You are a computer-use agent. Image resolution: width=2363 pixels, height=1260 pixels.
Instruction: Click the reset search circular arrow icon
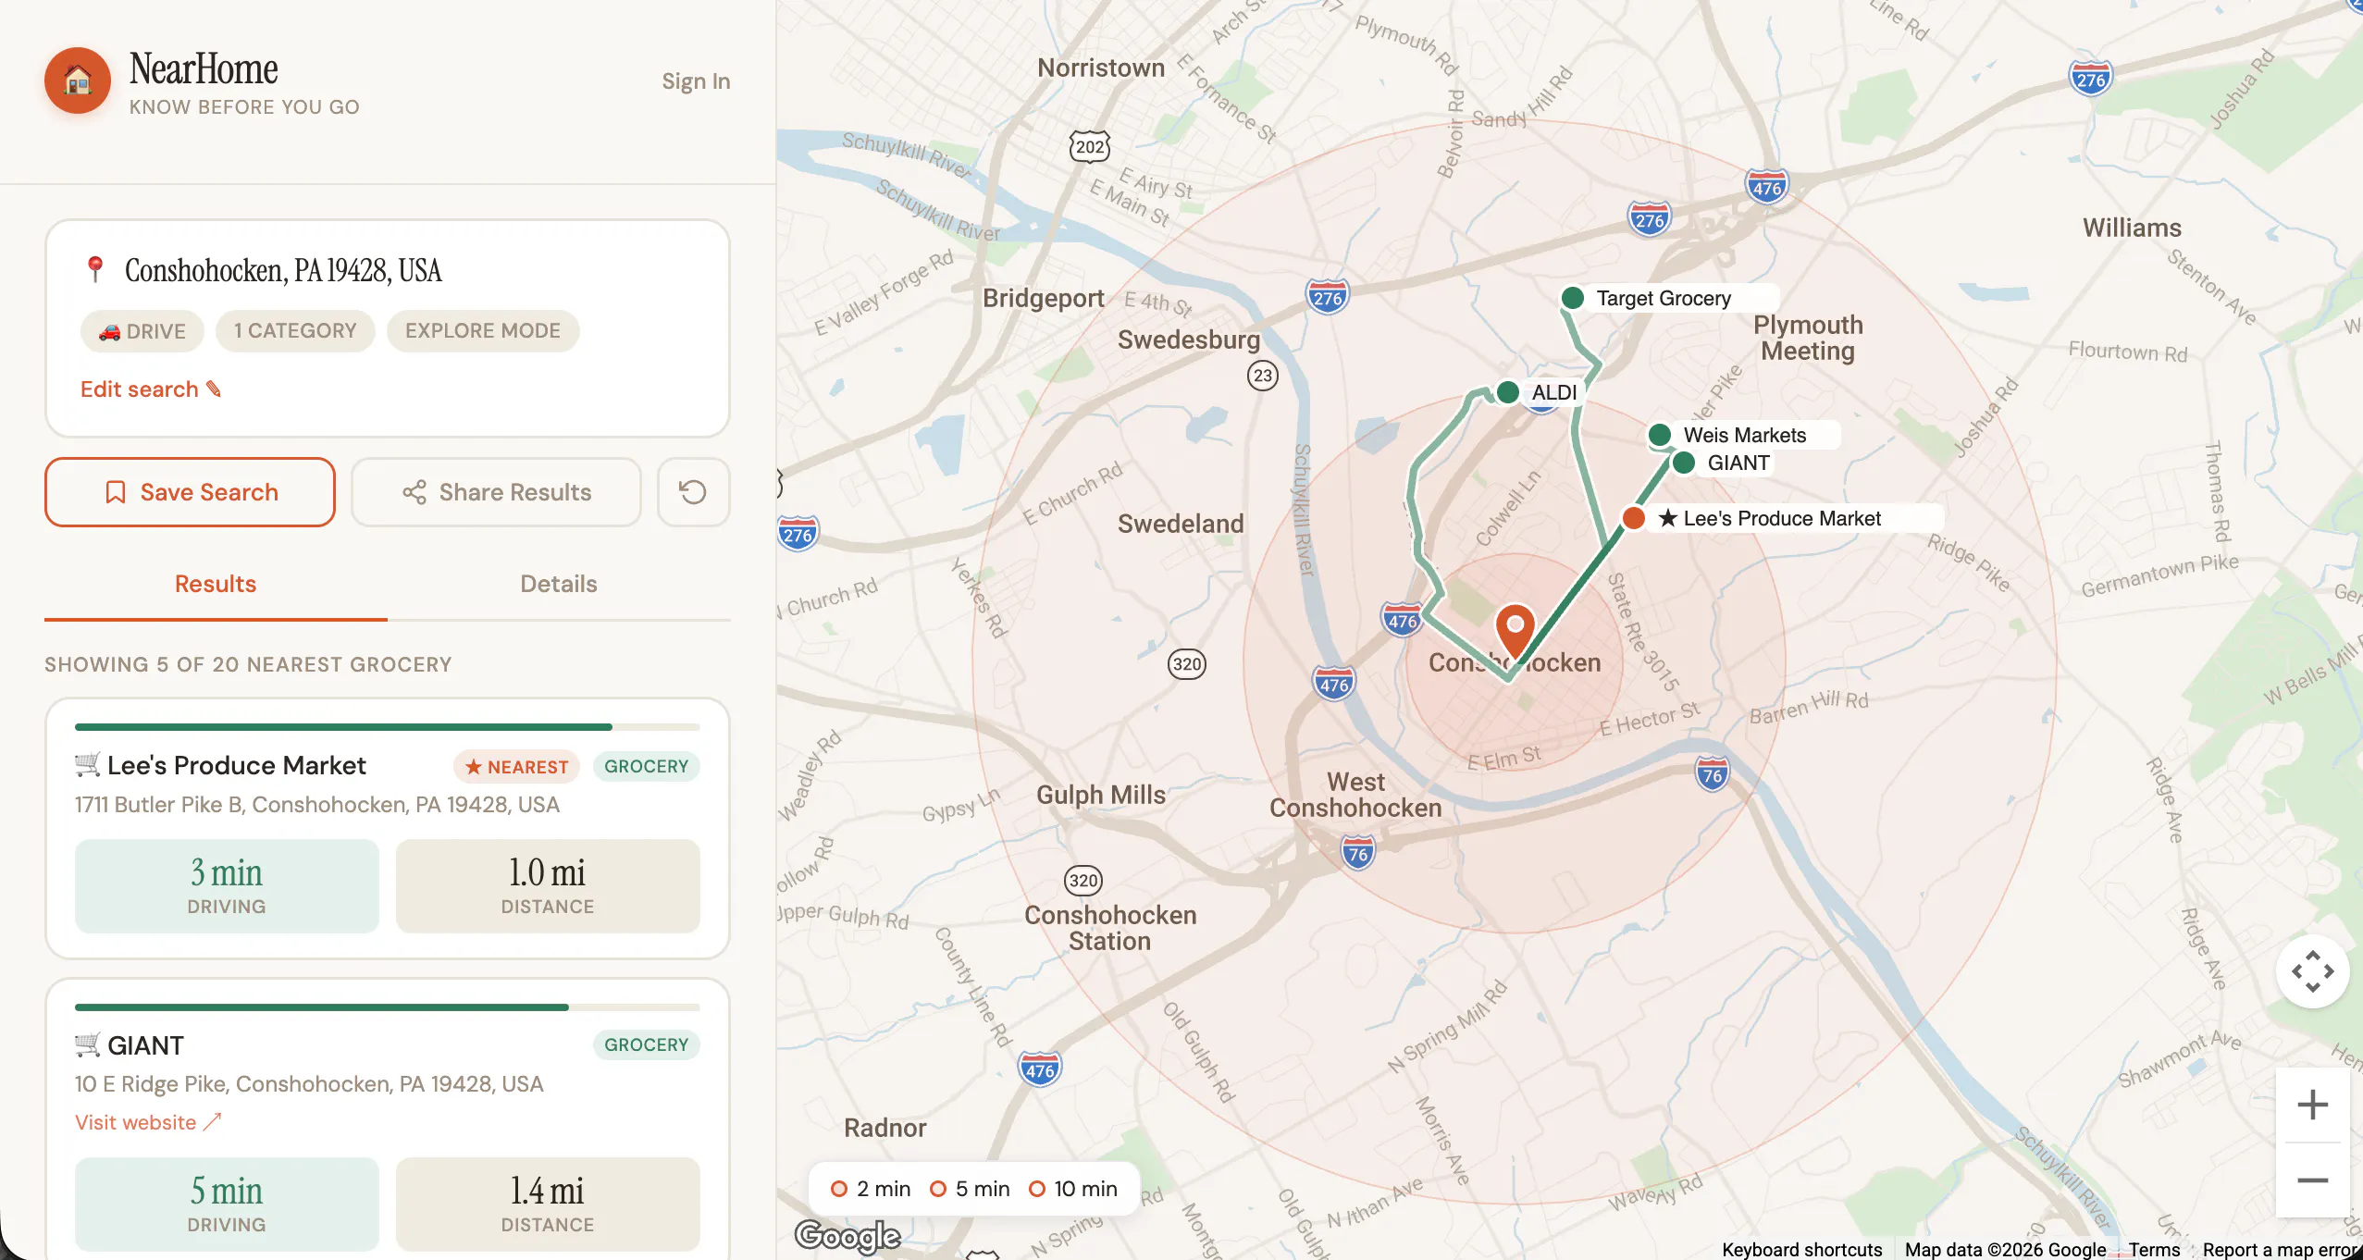693,492
